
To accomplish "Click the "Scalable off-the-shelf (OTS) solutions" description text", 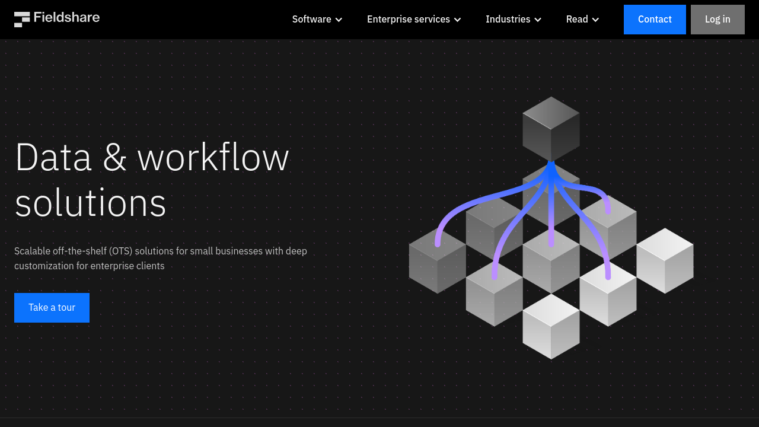I will pos(161,259).
